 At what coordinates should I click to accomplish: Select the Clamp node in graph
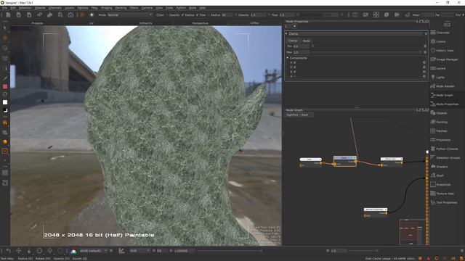click(x=345, y=161)
